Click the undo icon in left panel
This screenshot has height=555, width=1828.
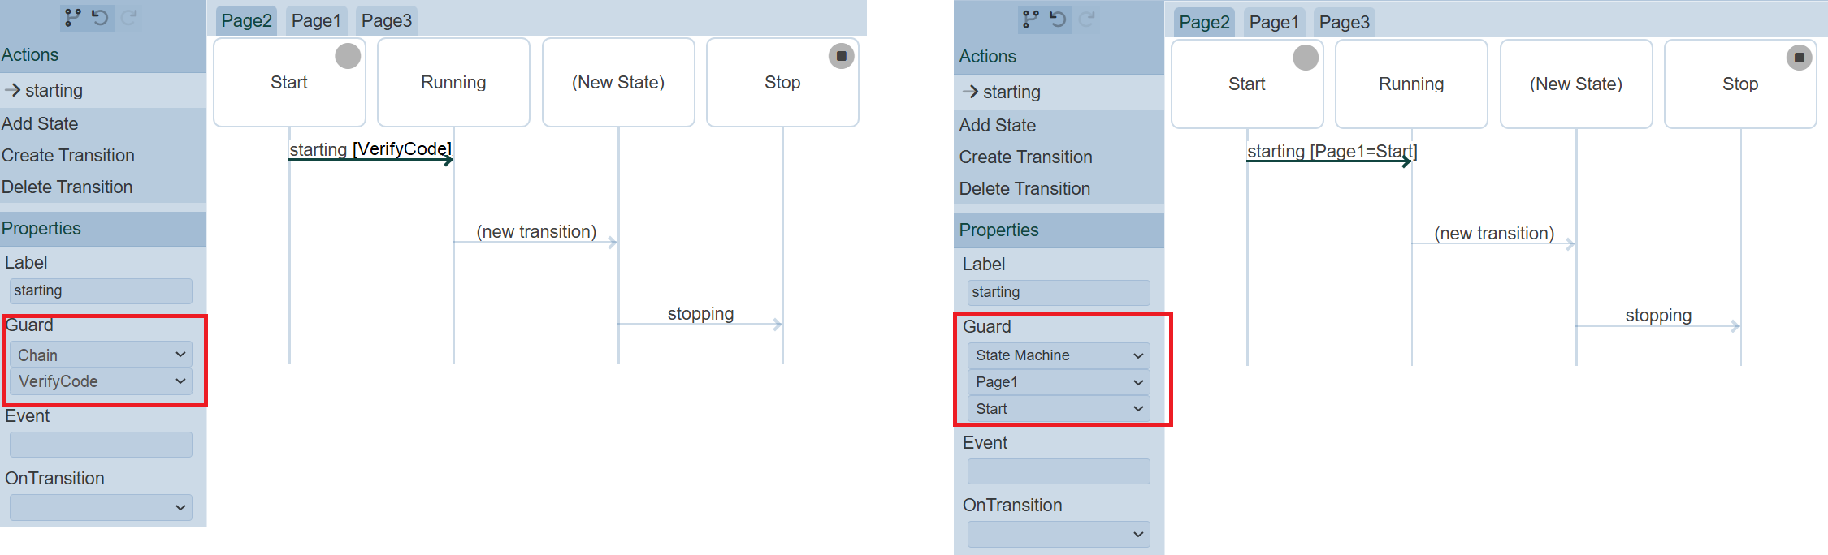(x=100, y=17)
